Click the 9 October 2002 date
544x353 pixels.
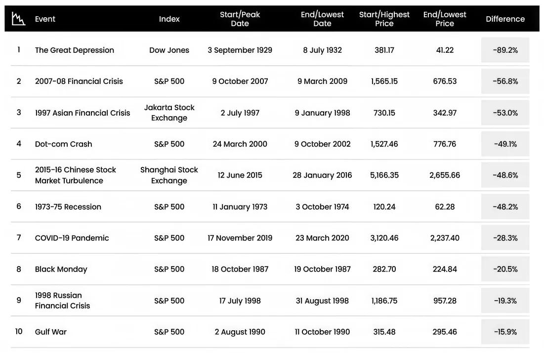[322, 144]
